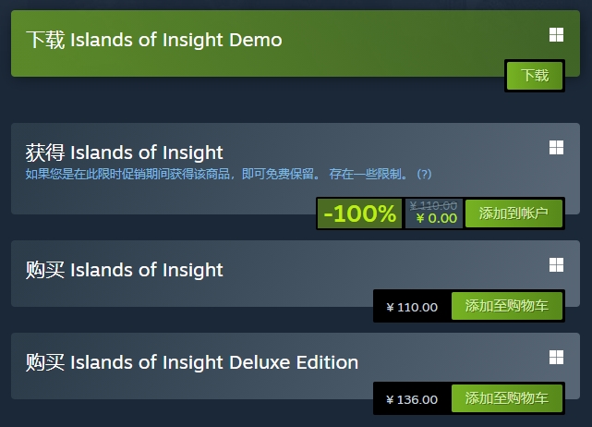Click Windows icon in the Deluxe Edition row
592x427 pixels.
tap(556, 357)
